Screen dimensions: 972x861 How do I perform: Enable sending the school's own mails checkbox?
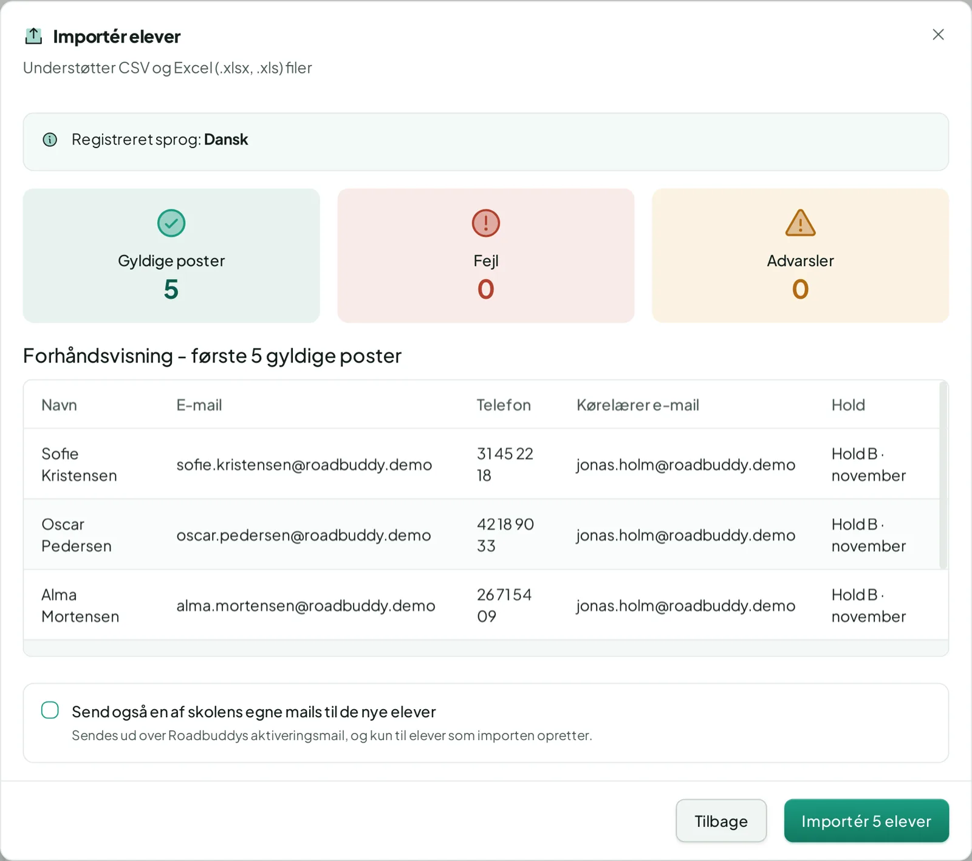coord(50,710)
